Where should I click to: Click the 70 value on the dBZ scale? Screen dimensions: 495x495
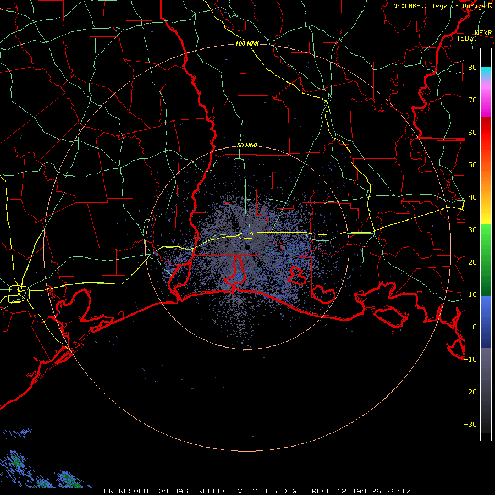point(472,100)
